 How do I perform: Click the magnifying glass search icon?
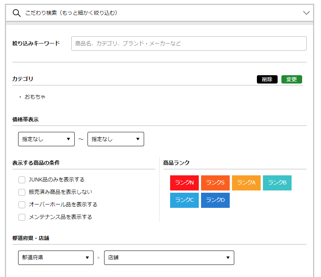(16, 13)
